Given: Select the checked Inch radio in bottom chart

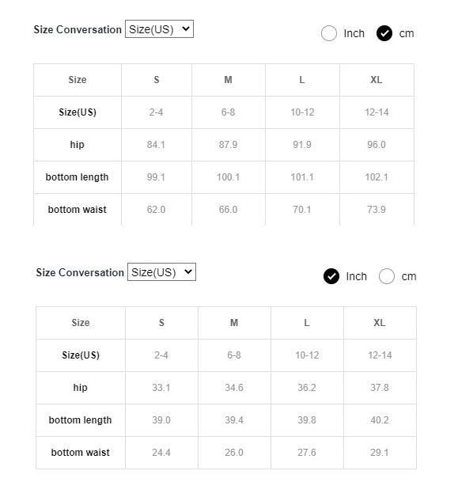Looking at the screenshot, I should pos(331,276).
